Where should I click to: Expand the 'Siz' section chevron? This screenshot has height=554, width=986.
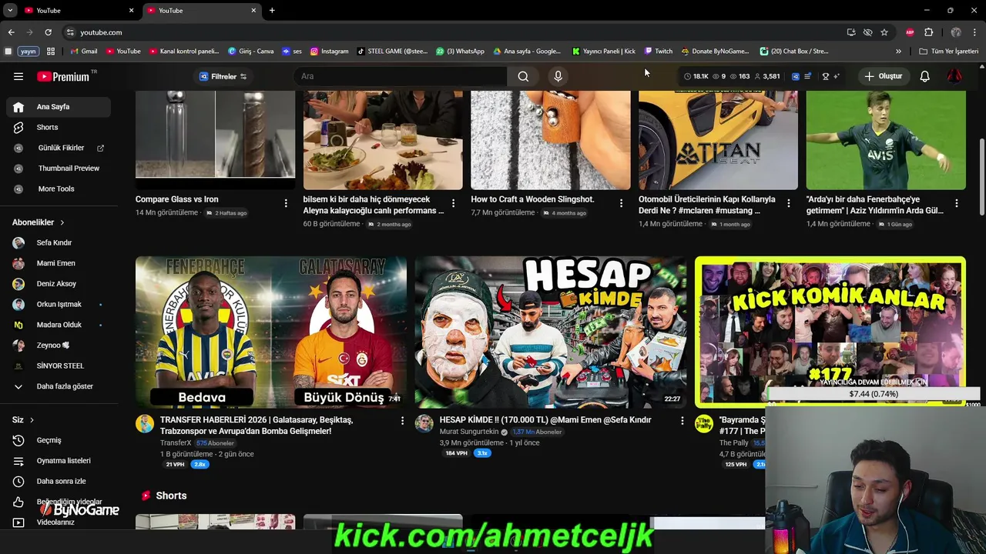[32, 420]
